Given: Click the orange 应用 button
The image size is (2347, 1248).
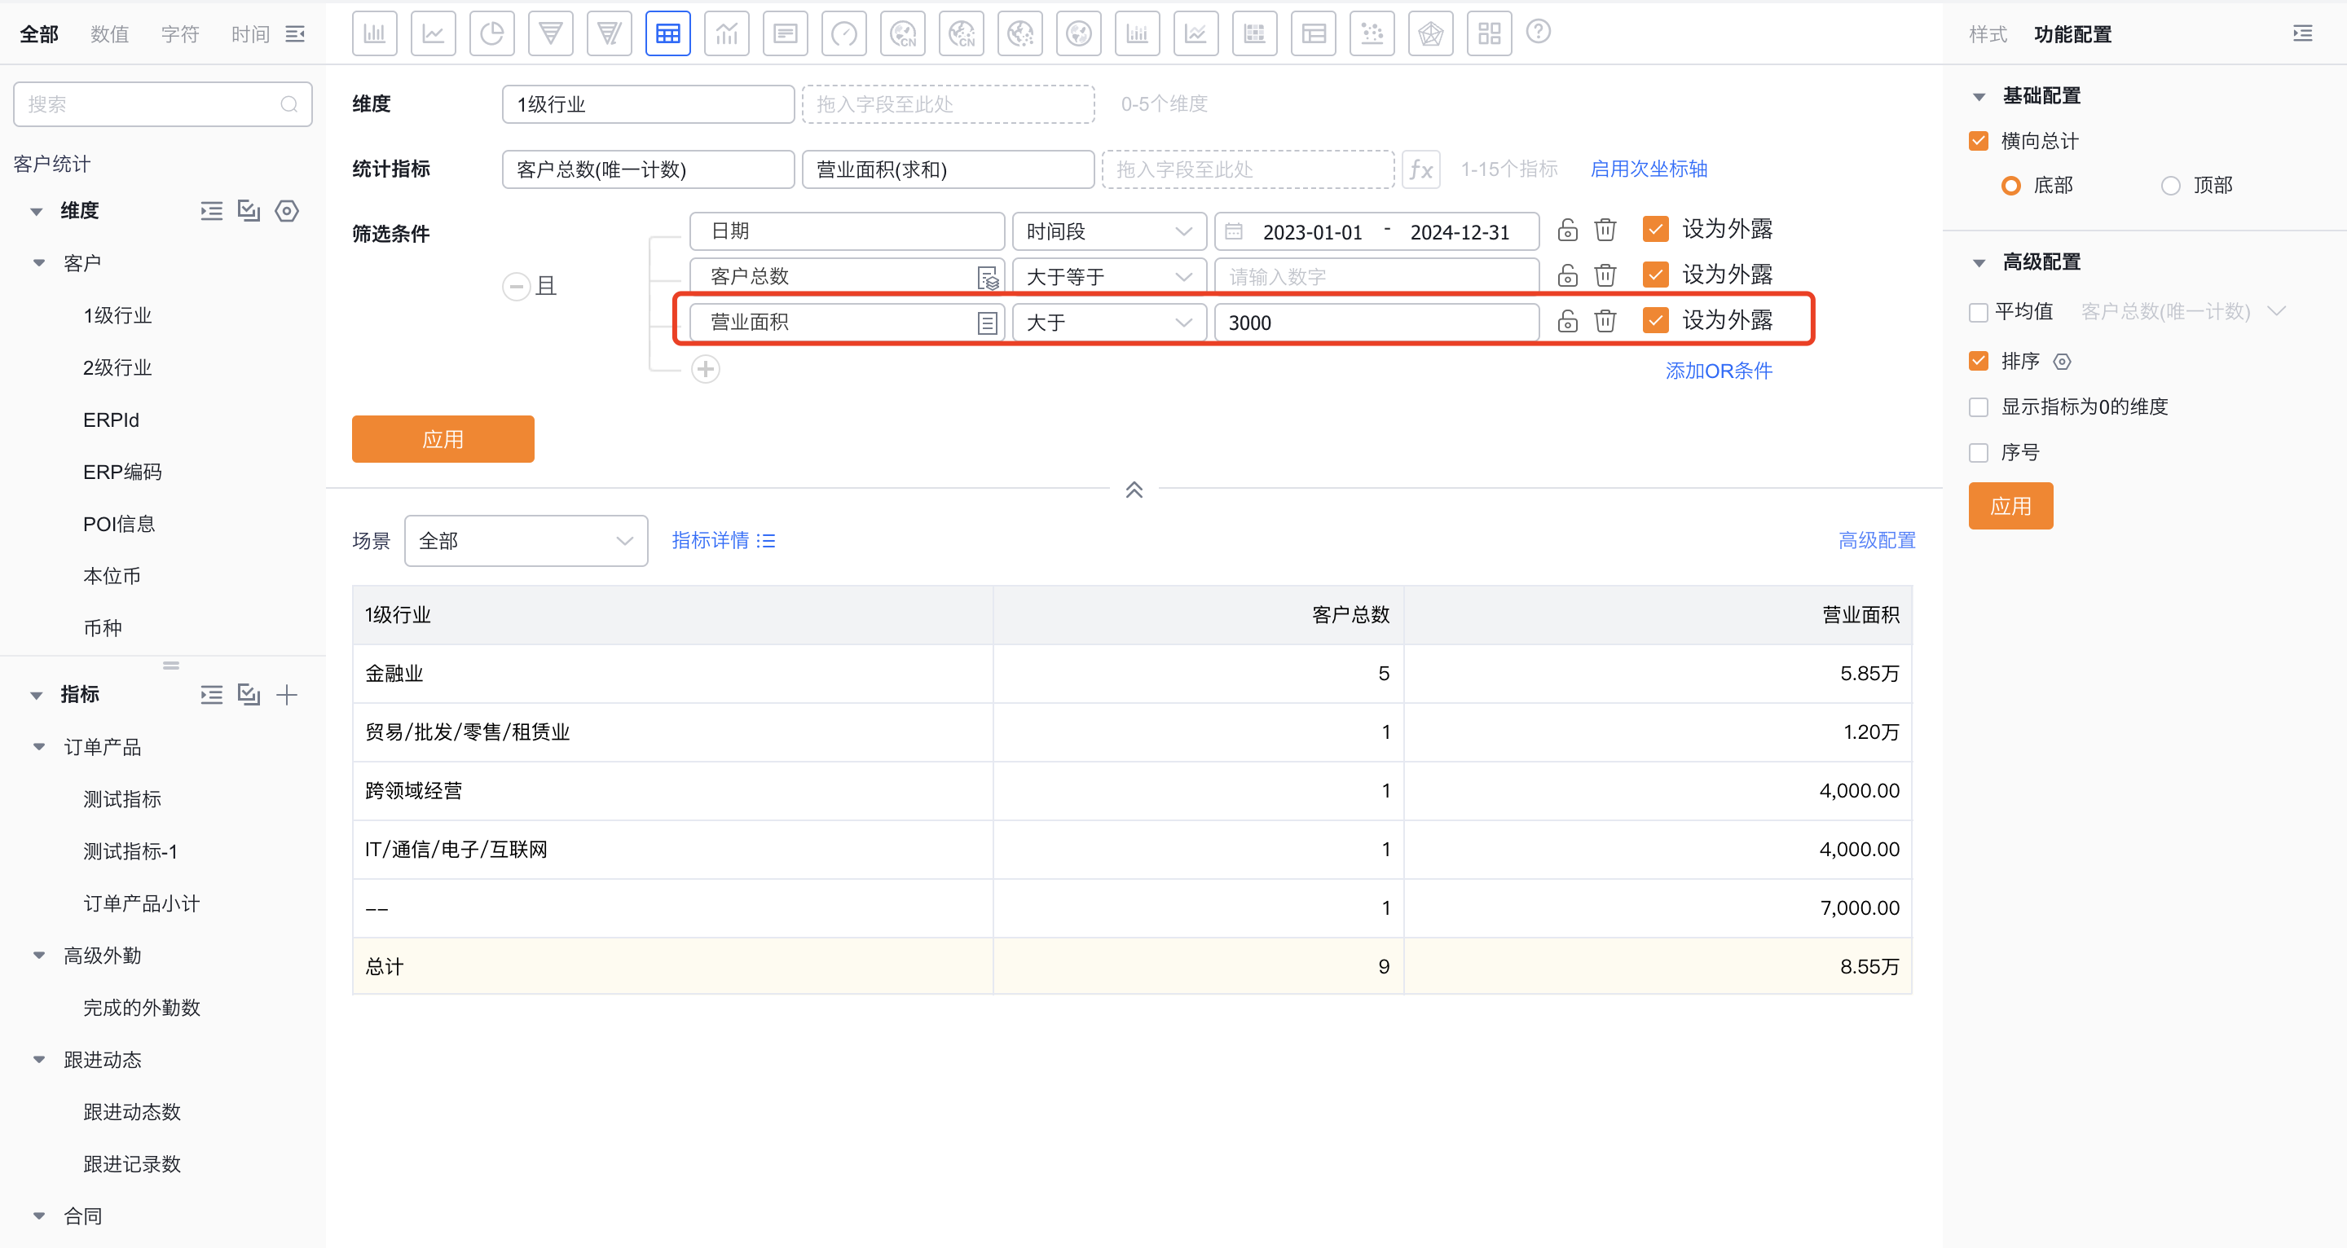Looking at the screenshot, I should point(442,438).
